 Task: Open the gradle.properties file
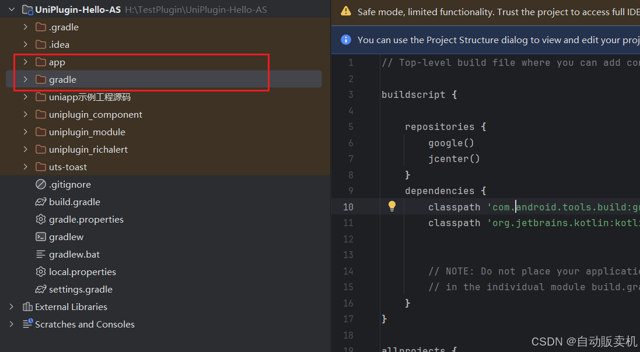pyautogui.click(x=86, y=220)
